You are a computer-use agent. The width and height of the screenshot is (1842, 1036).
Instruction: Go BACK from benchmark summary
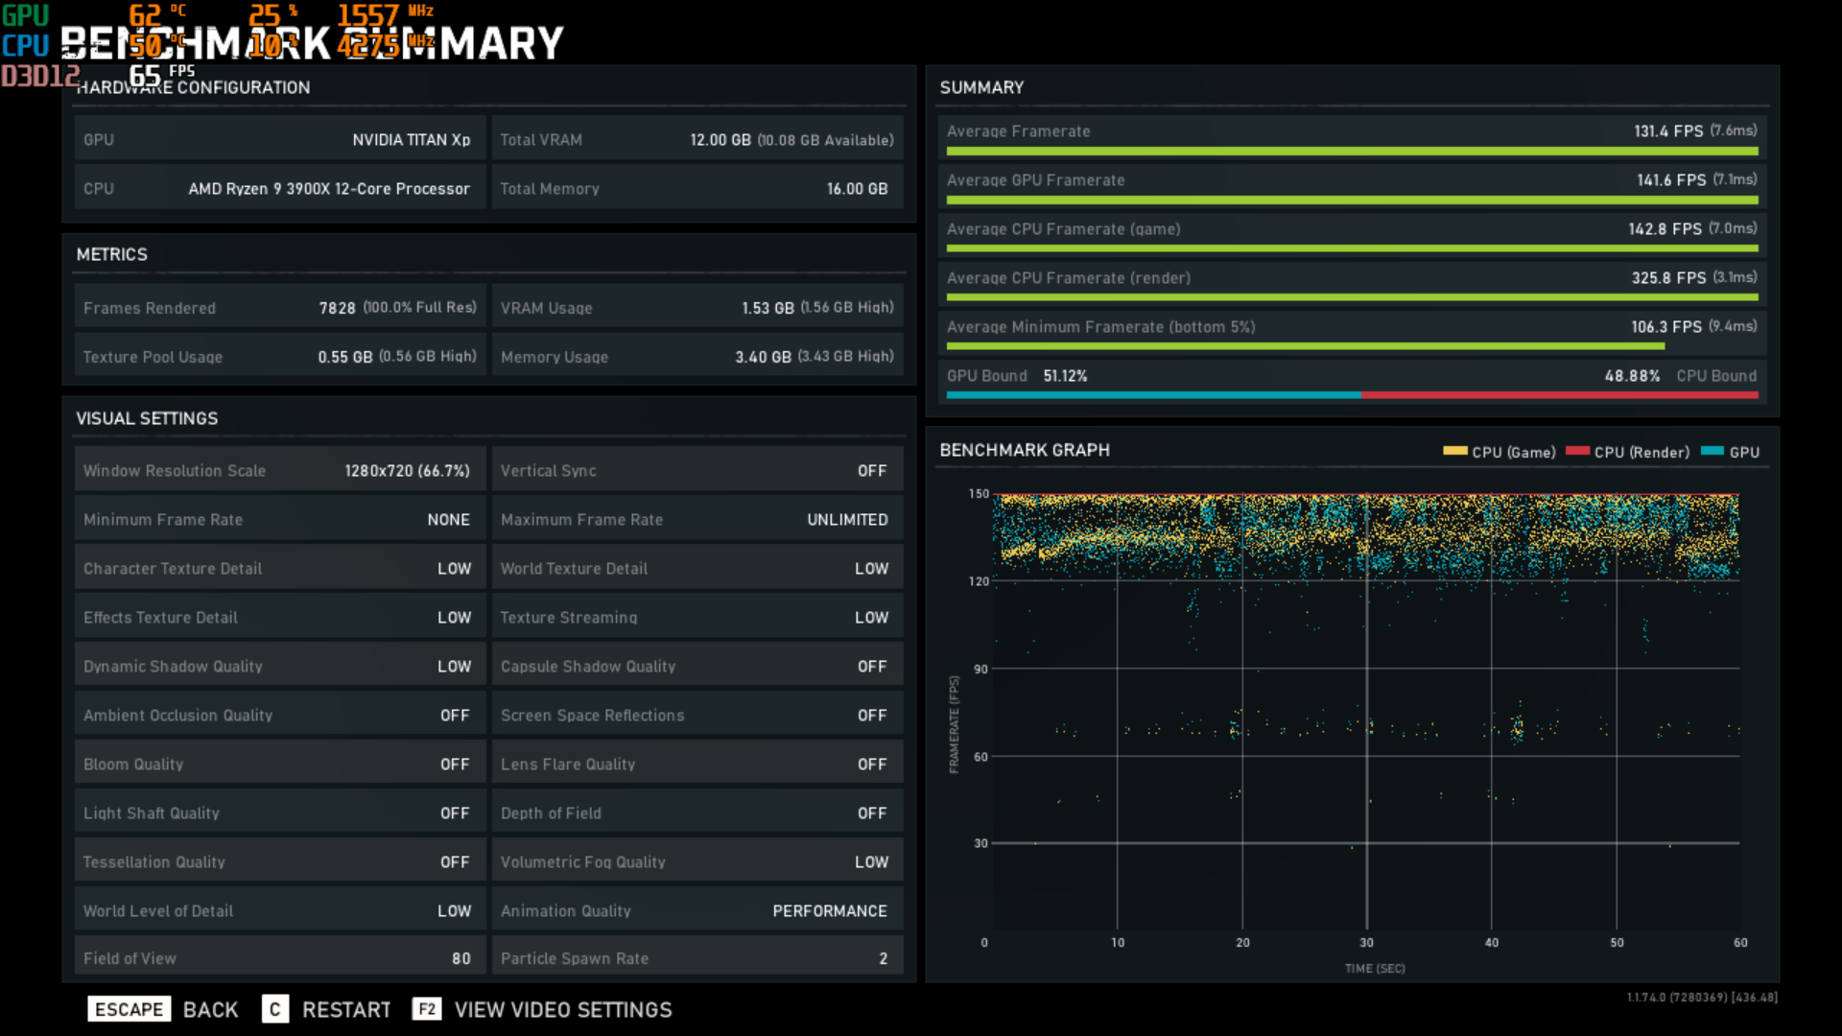pyautogui.click(x=210, y=1010)
